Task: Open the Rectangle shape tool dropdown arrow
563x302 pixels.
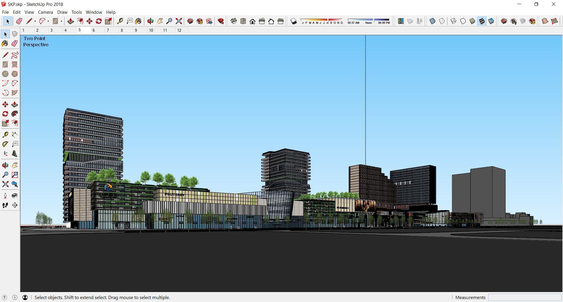Action: (x=61, y=21)
